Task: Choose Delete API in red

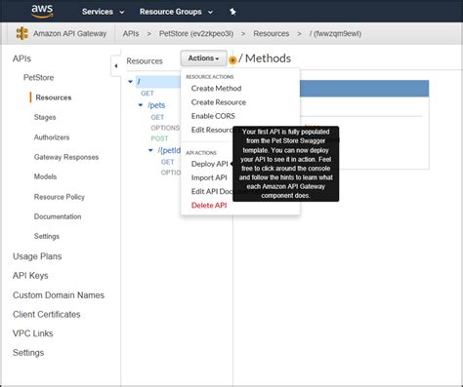Action: pos(209,206)
